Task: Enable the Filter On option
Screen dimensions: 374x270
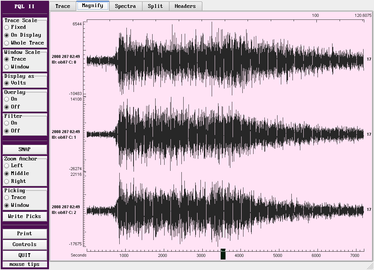Action: coord(7,123)
